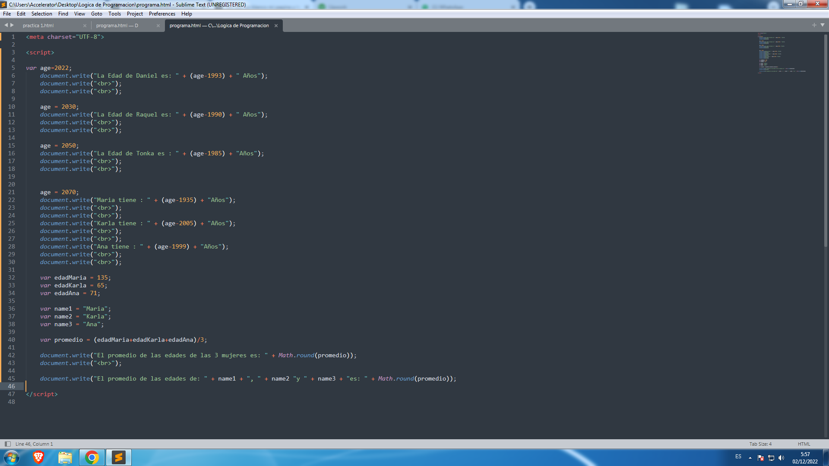Open Brave browser from taskbar
Image resolution: width=829 pixels, height=466 pixels.
pos(38,457)
